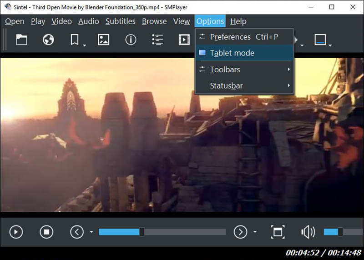Show file information via info icon
Viewport: 364px width, 260px height.
click(131, 40)
